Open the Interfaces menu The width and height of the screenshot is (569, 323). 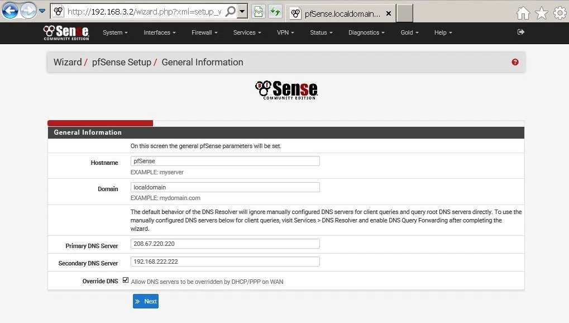pyautogui.click(x=160, y=33)
